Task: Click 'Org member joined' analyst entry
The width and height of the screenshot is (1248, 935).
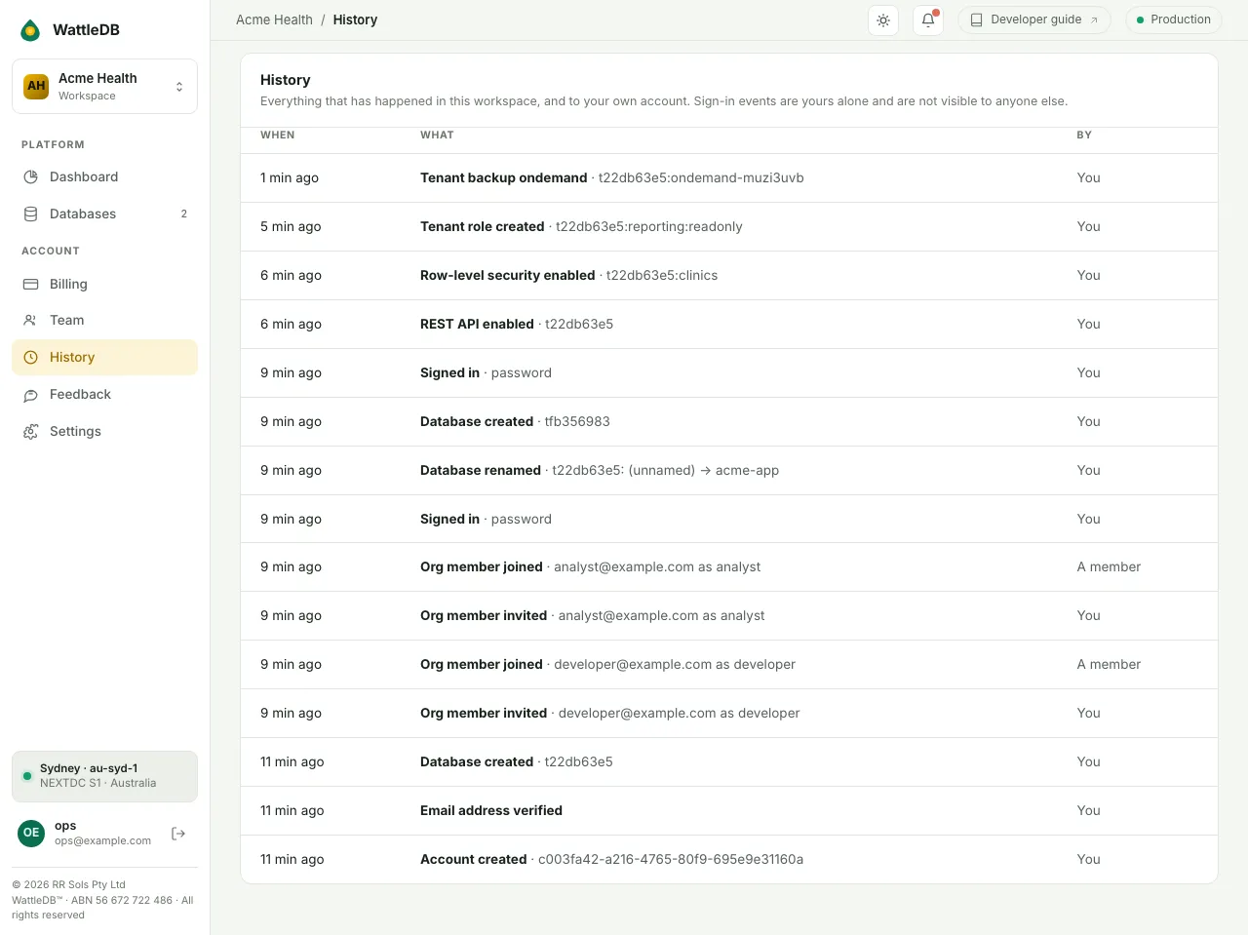Action: [x=729, y=566]
